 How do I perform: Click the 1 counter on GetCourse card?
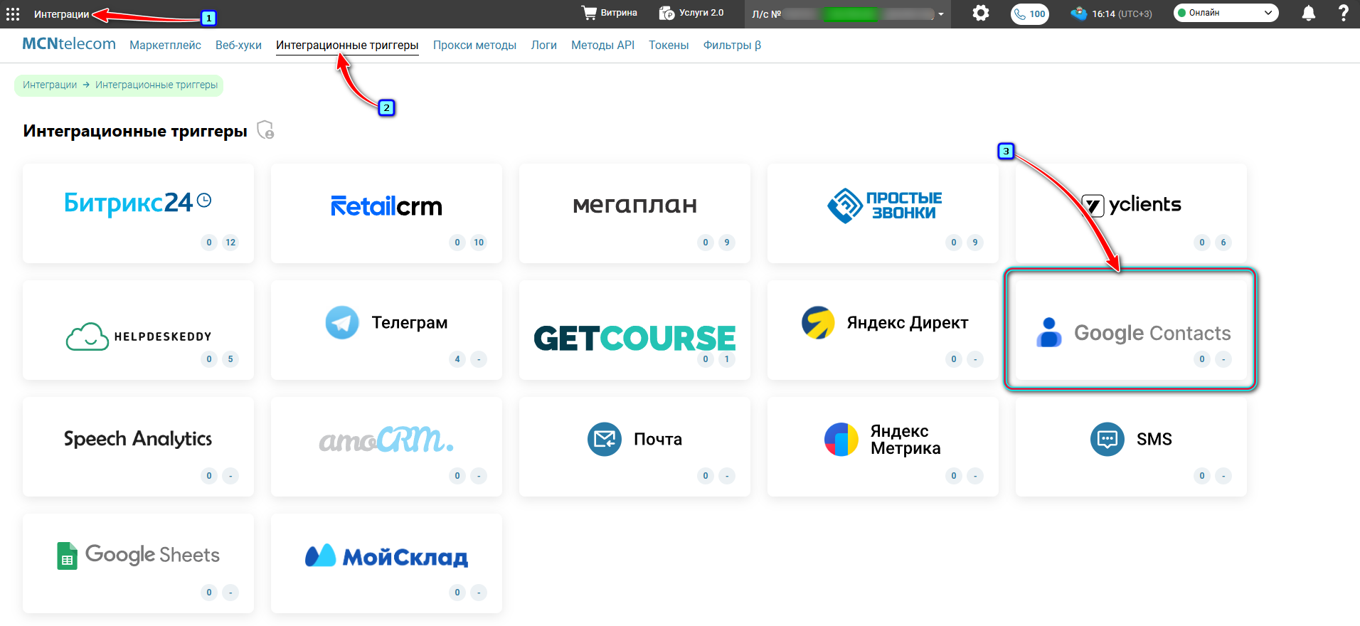point(727,359)
